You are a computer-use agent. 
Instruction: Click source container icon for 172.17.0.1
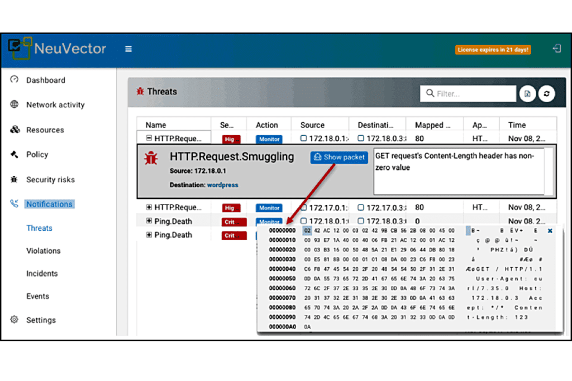(x=303, y=207)
